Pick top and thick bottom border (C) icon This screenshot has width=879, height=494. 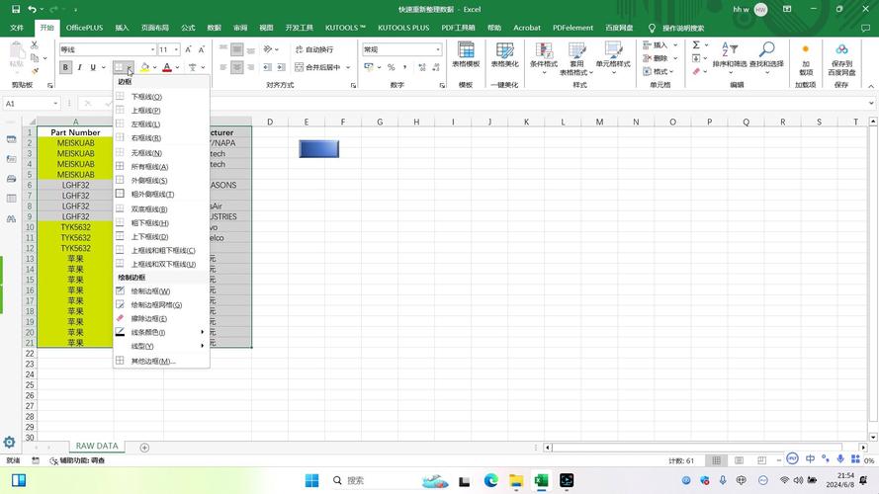(x=120, y=250)
